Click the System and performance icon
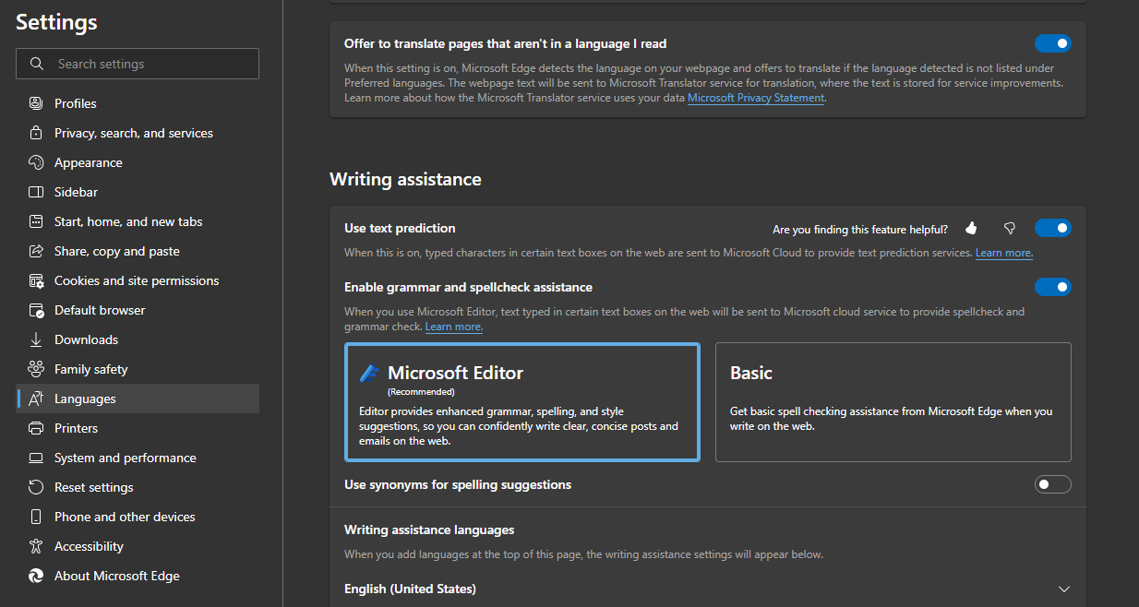 (36, 458)
